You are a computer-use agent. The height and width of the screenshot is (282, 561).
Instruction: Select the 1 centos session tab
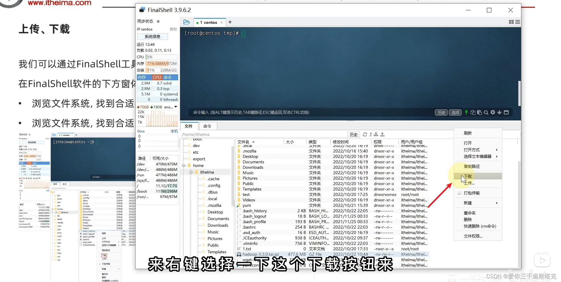click(208, 22)
